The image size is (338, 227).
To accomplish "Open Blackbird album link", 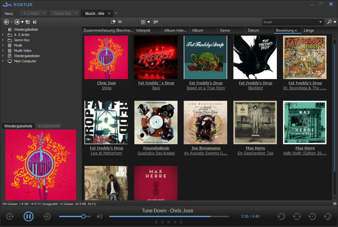I will [x=255, y=88].
